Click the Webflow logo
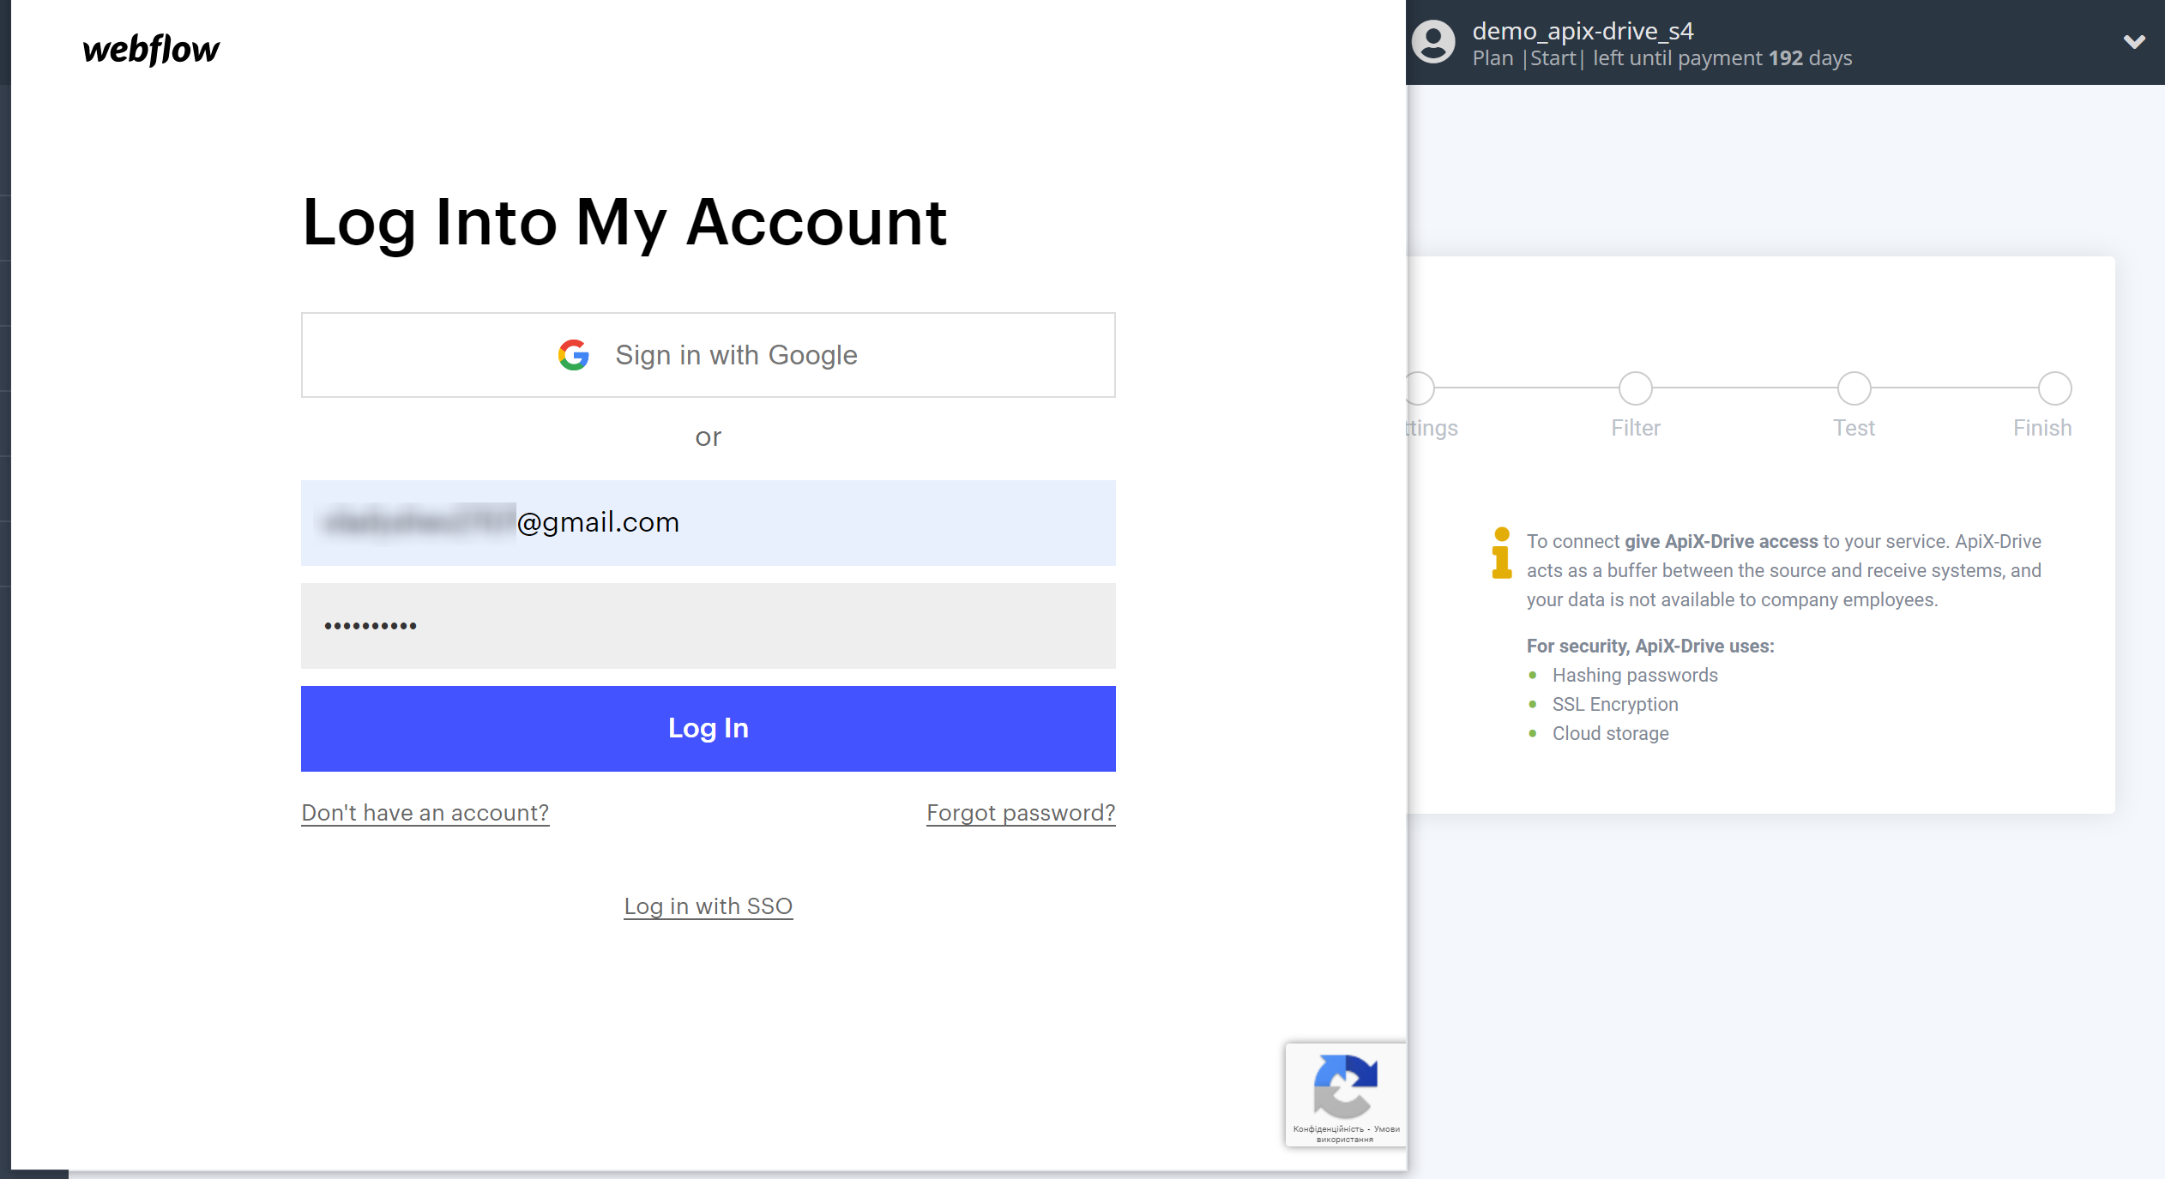 (151, 49)
